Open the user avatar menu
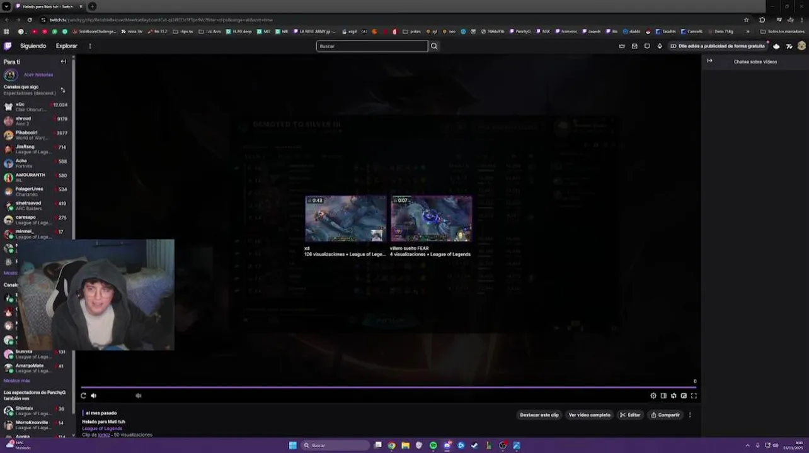This screenshot has width=809, height=453. pos(801,46)
